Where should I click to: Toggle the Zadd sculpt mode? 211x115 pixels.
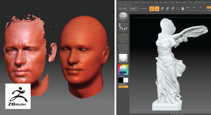pos(208,7)
